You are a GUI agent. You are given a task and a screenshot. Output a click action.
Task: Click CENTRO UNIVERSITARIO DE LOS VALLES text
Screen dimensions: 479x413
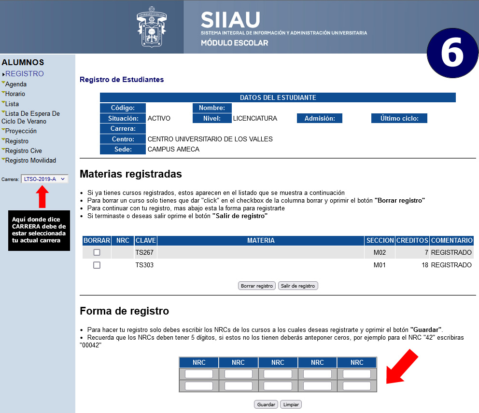pos(210,139)
